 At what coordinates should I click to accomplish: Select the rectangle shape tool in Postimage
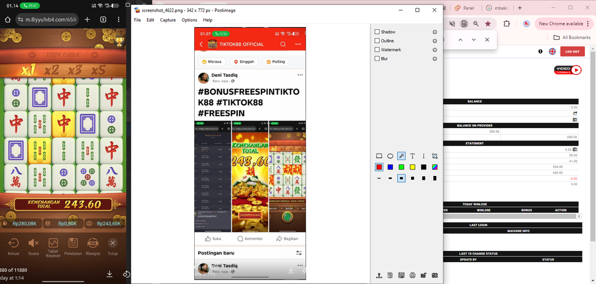pos(379,156)
